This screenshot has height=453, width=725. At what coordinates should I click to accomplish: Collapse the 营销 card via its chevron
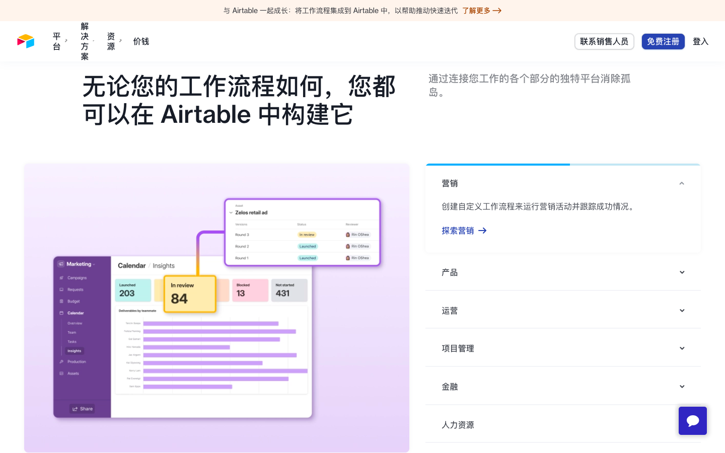tap(682, 183)
